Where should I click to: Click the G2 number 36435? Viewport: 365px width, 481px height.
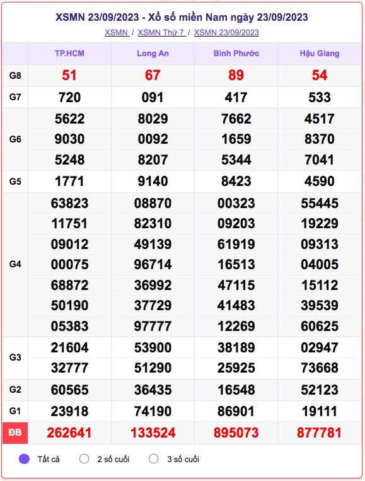pos(153,390)
